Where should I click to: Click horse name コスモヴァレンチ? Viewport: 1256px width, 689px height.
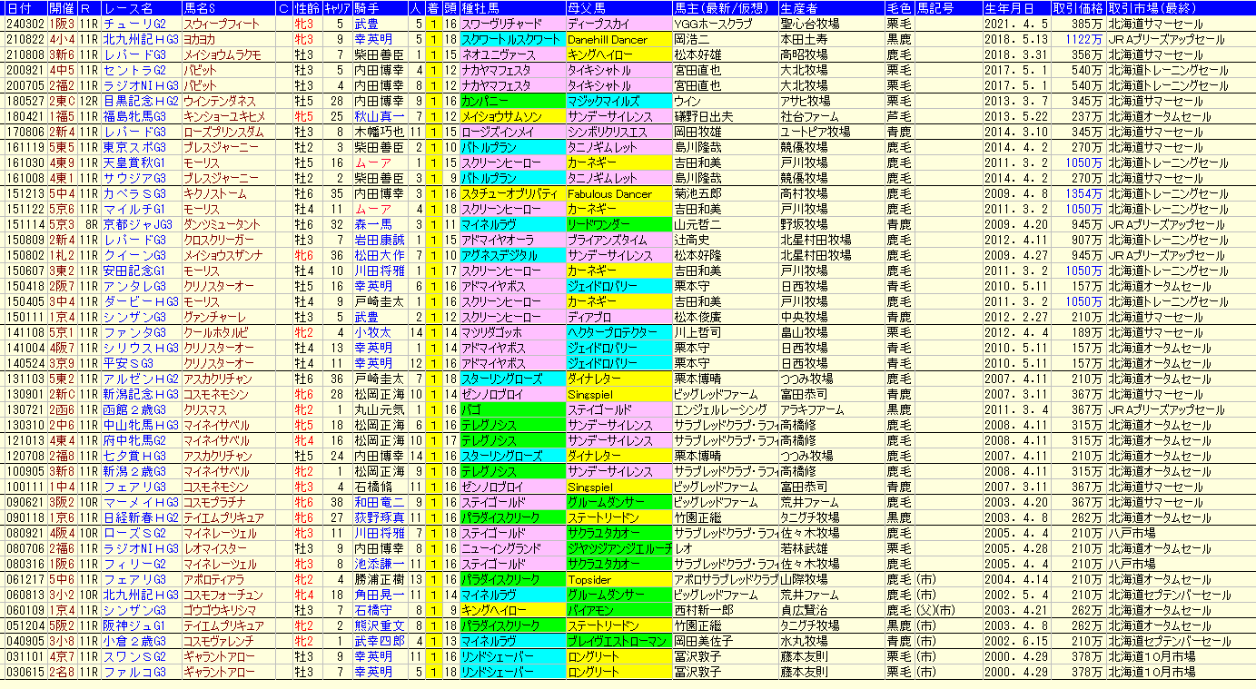click(x=220, y=641)
